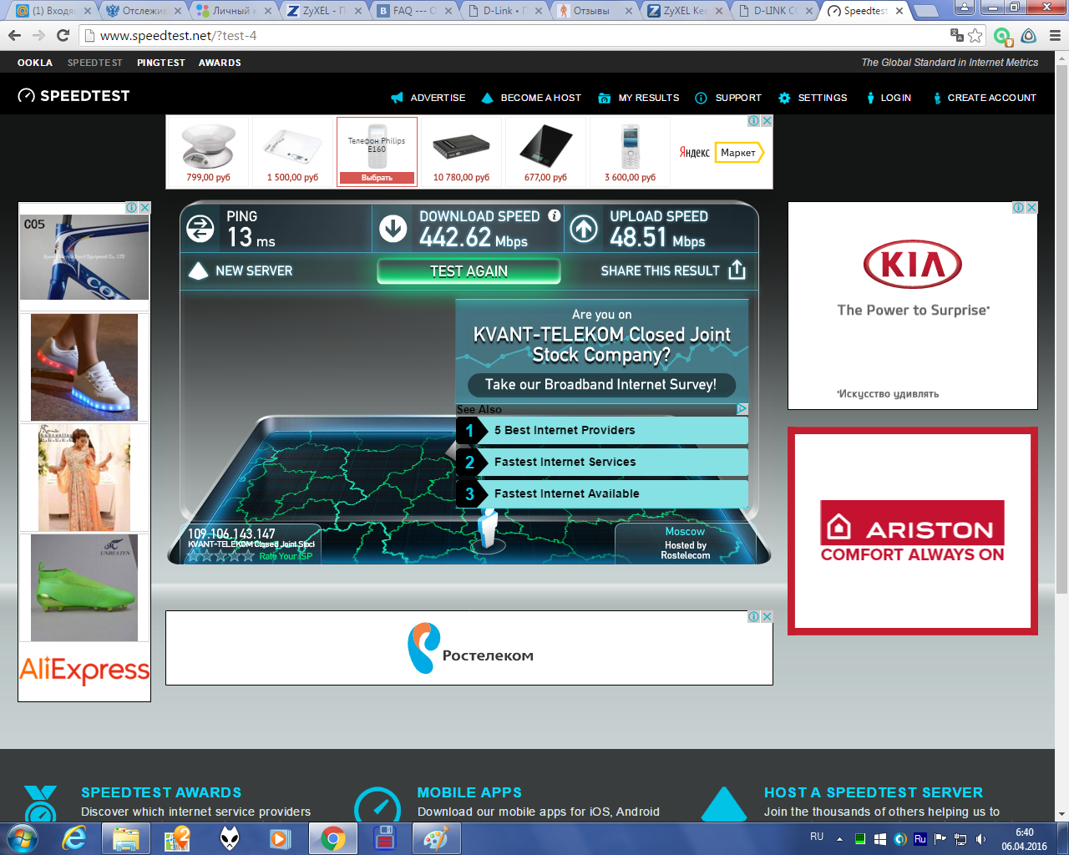The image size is (1069, 855).
Task: Open Internet Explorer from the taskbar
Action: pos(75,838)
